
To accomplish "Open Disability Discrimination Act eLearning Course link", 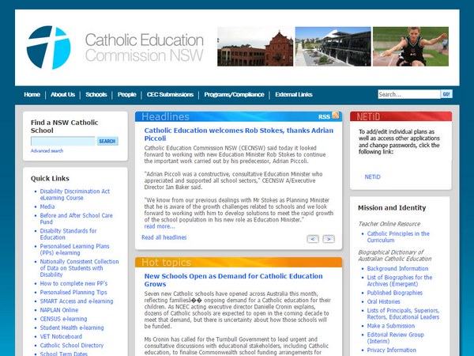I will coord(75,195).
